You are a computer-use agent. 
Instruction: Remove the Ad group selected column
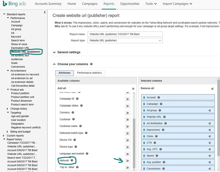coord(210,110)
